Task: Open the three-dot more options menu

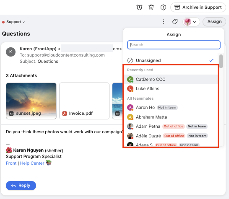Action: point(163,22)
